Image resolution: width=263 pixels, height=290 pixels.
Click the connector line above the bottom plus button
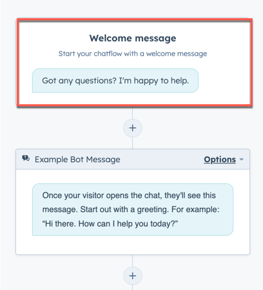132,261
